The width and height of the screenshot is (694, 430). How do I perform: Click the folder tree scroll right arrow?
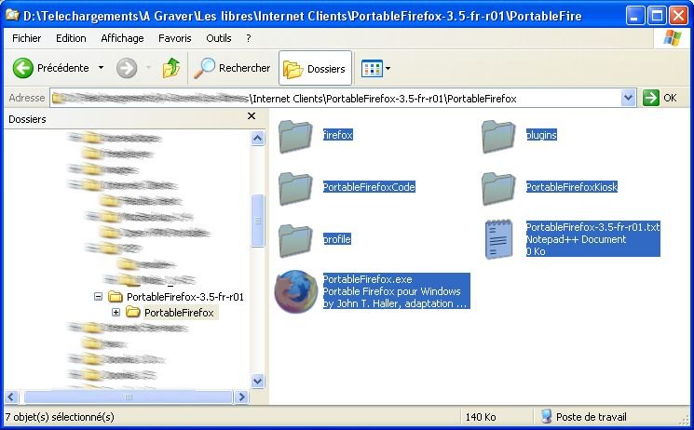pyautogui.click(x=241, y=396)
